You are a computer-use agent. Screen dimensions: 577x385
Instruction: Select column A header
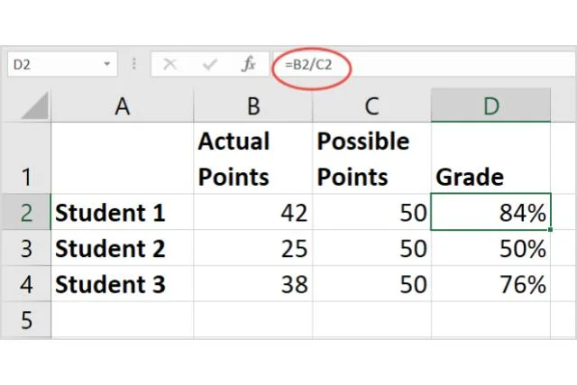(x=123, y=106)
